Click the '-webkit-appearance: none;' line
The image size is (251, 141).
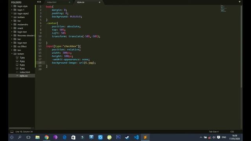(71, 59)
